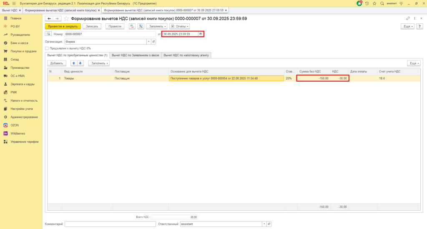Expand the Ответственный dropdown arrow
427x229 pixels.
click(x=264, y=224)
